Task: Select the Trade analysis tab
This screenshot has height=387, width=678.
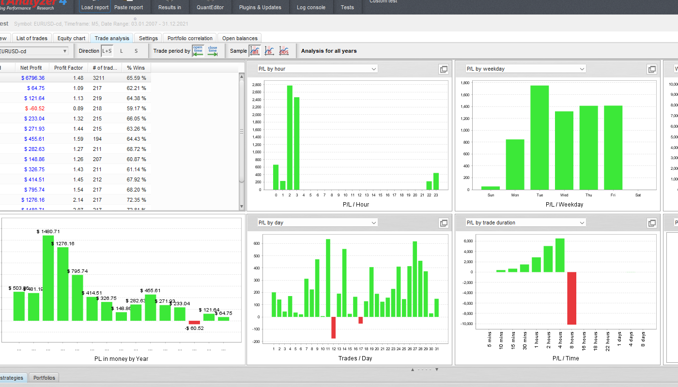Action: tap(112, 38)
